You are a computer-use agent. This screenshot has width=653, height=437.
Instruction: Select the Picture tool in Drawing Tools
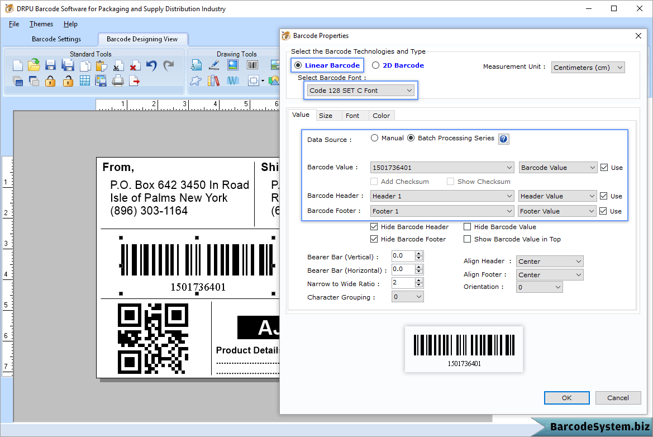tap(233, 65)
